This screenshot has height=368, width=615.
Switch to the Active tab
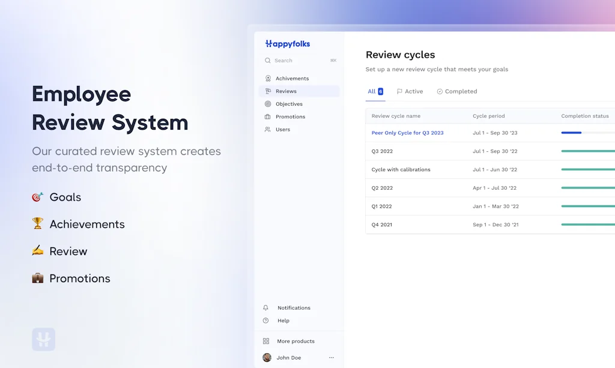[410, 92]
